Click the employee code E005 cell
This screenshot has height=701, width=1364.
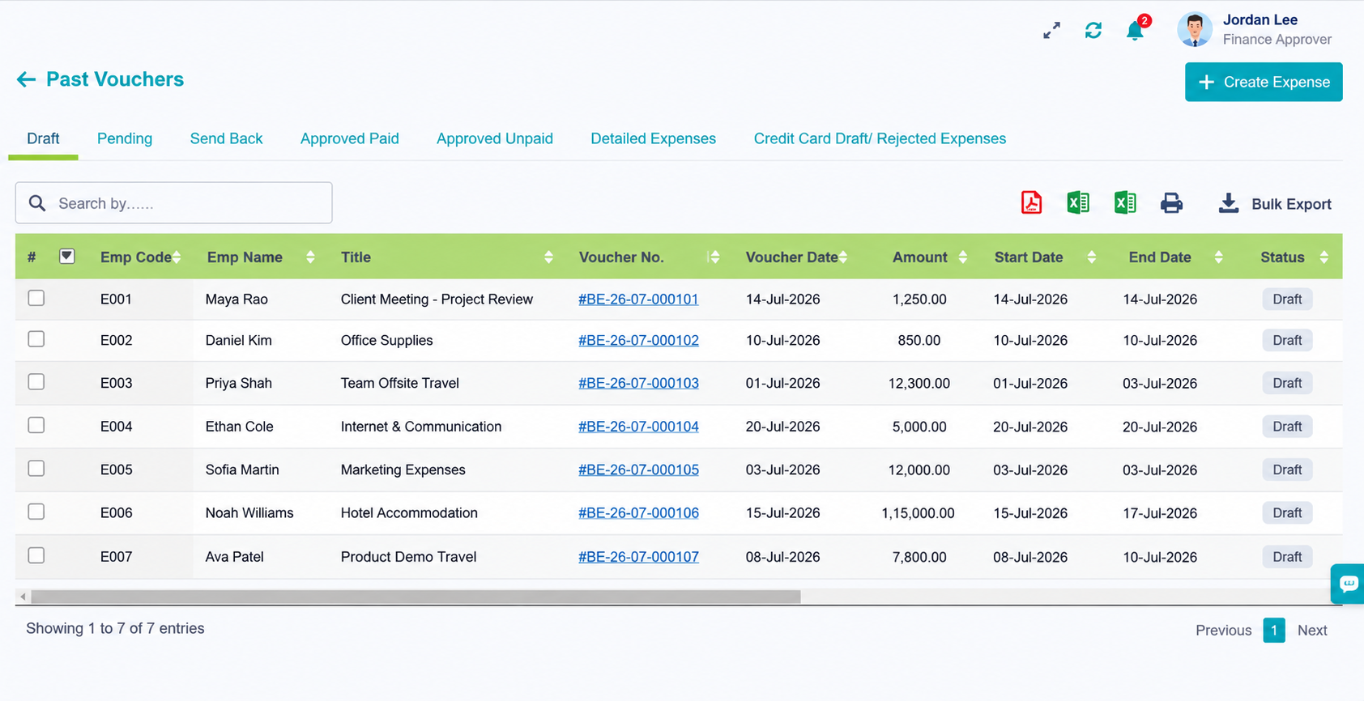[x=116, y=469]
